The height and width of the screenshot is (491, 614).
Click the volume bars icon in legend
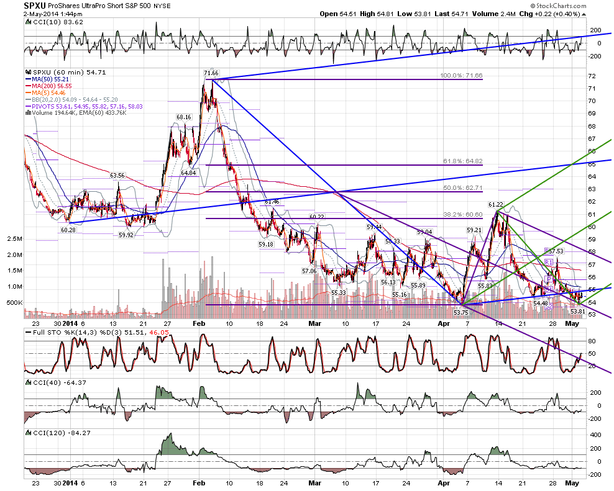(x=28, y=113)
